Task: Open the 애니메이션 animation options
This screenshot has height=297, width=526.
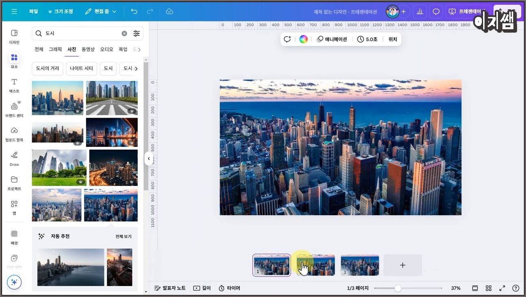Action: click(332, 39)
